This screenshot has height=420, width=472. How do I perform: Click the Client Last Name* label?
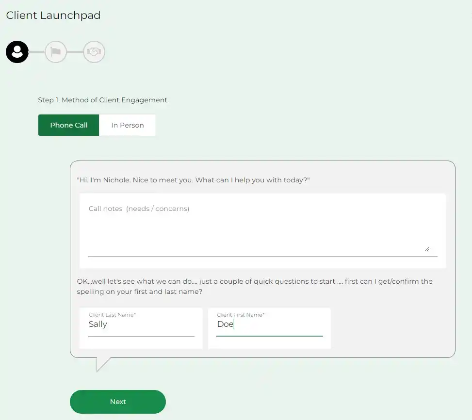point(112,315)
